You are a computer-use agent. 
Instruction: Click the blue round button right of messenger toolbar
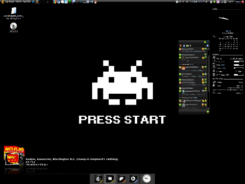pos(208,46)
